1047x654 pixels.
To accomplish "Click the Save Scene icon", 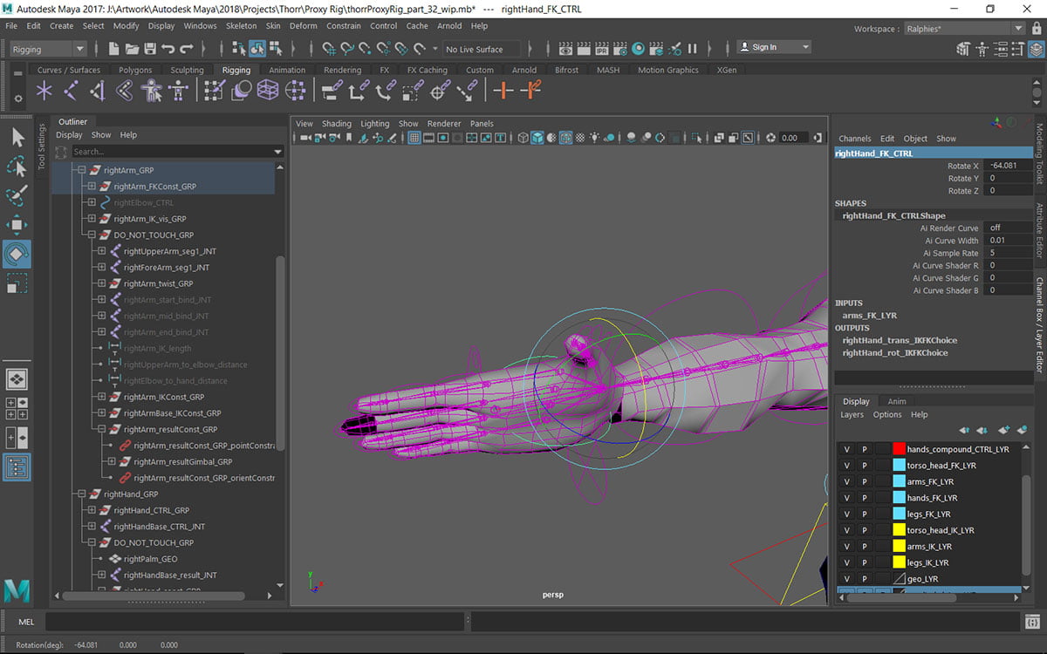I will pyautogui.click(x=150, y=49).
